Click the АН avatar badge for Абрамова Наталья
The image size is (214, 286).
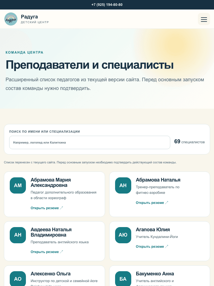(123, 185)
